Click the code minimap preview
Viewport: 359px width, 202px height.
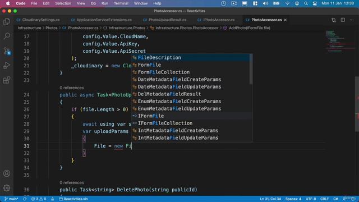coord(340,42)
